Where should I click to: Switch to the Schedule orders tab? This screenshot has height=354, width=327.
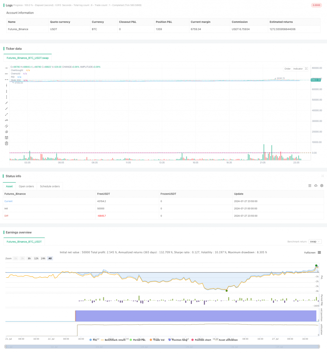(50, 186)
